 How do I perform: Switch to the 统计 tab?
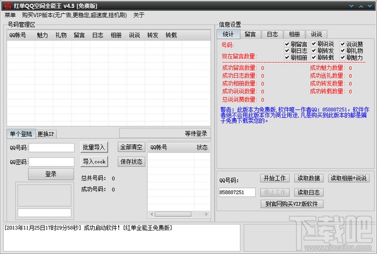click(228, 34)
